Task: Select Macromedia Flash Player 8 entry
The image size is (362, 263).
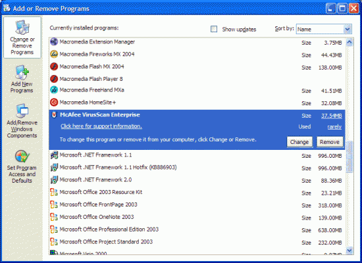Action: click(x=197, y=79)
